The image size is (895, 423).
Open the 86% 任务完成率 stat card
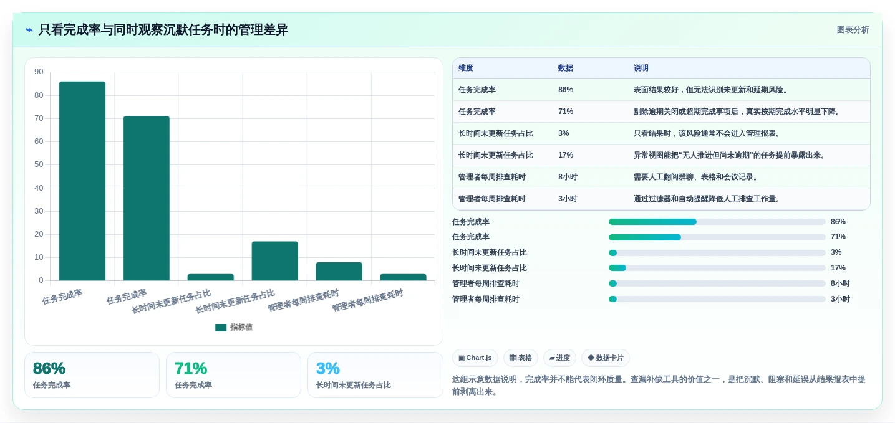[x=92, y=375]
